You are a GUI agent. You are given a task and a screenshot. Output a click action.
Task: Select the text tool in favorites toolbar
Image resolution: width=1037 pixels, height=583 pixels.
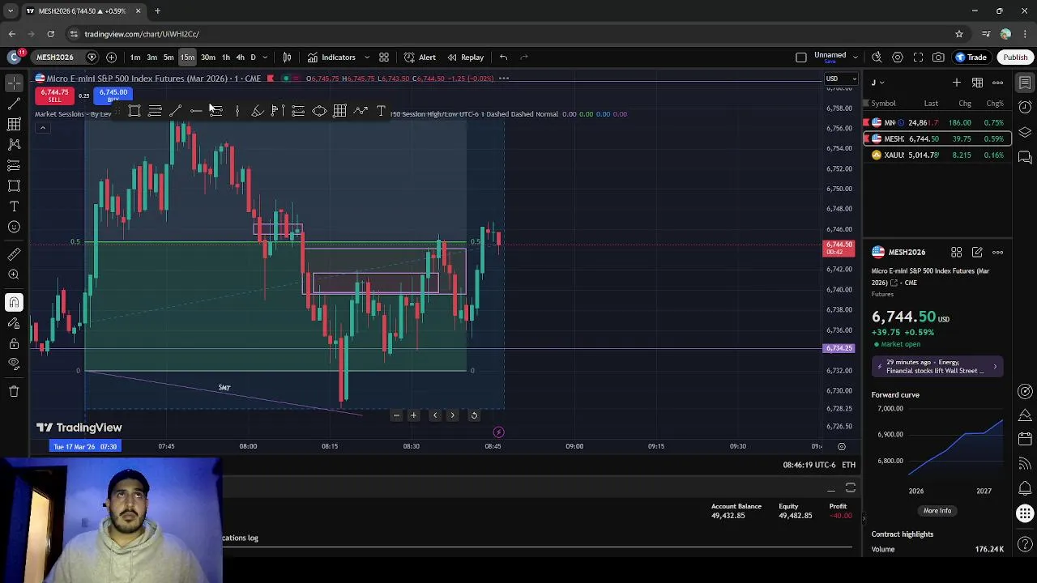pyautogui.click(x=381, y=111)
